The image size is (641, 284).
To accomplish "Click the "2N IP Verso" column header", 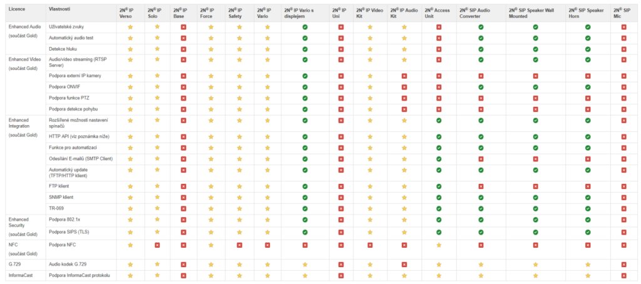I will click(x=128, y=13).
